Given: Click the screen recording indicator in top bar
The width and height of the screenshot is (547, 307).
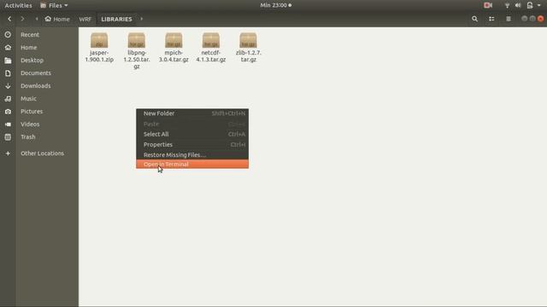Looking at the screenshot, I should [488, 5].
